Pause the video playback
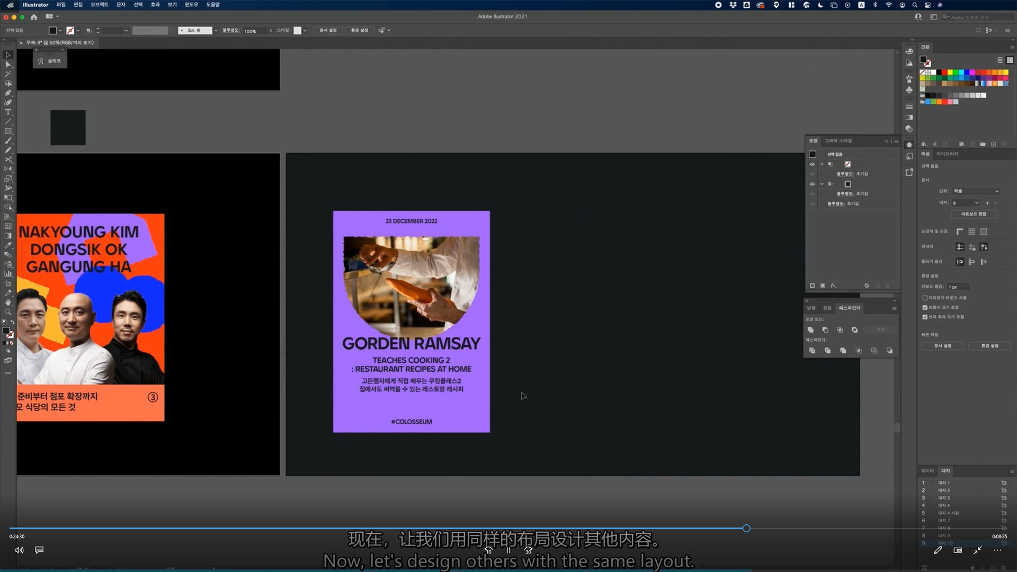The width and height of the screenshot is (1017, 572). coord(508,550)
